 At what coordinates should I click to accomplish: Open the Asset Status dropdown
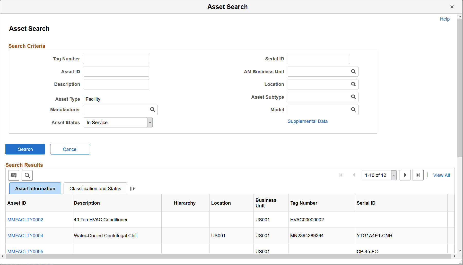(x=150, y=123)
